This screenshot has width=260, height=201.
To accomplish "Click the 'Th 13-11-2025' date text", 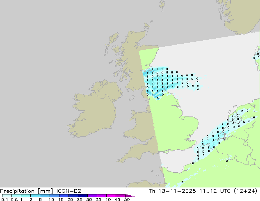I will click(172, 191).
